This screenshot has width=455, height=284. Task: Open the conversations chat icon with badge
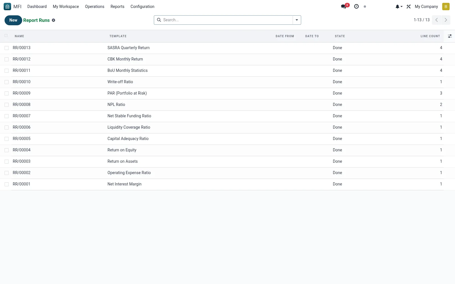click(x=345, y=6)
